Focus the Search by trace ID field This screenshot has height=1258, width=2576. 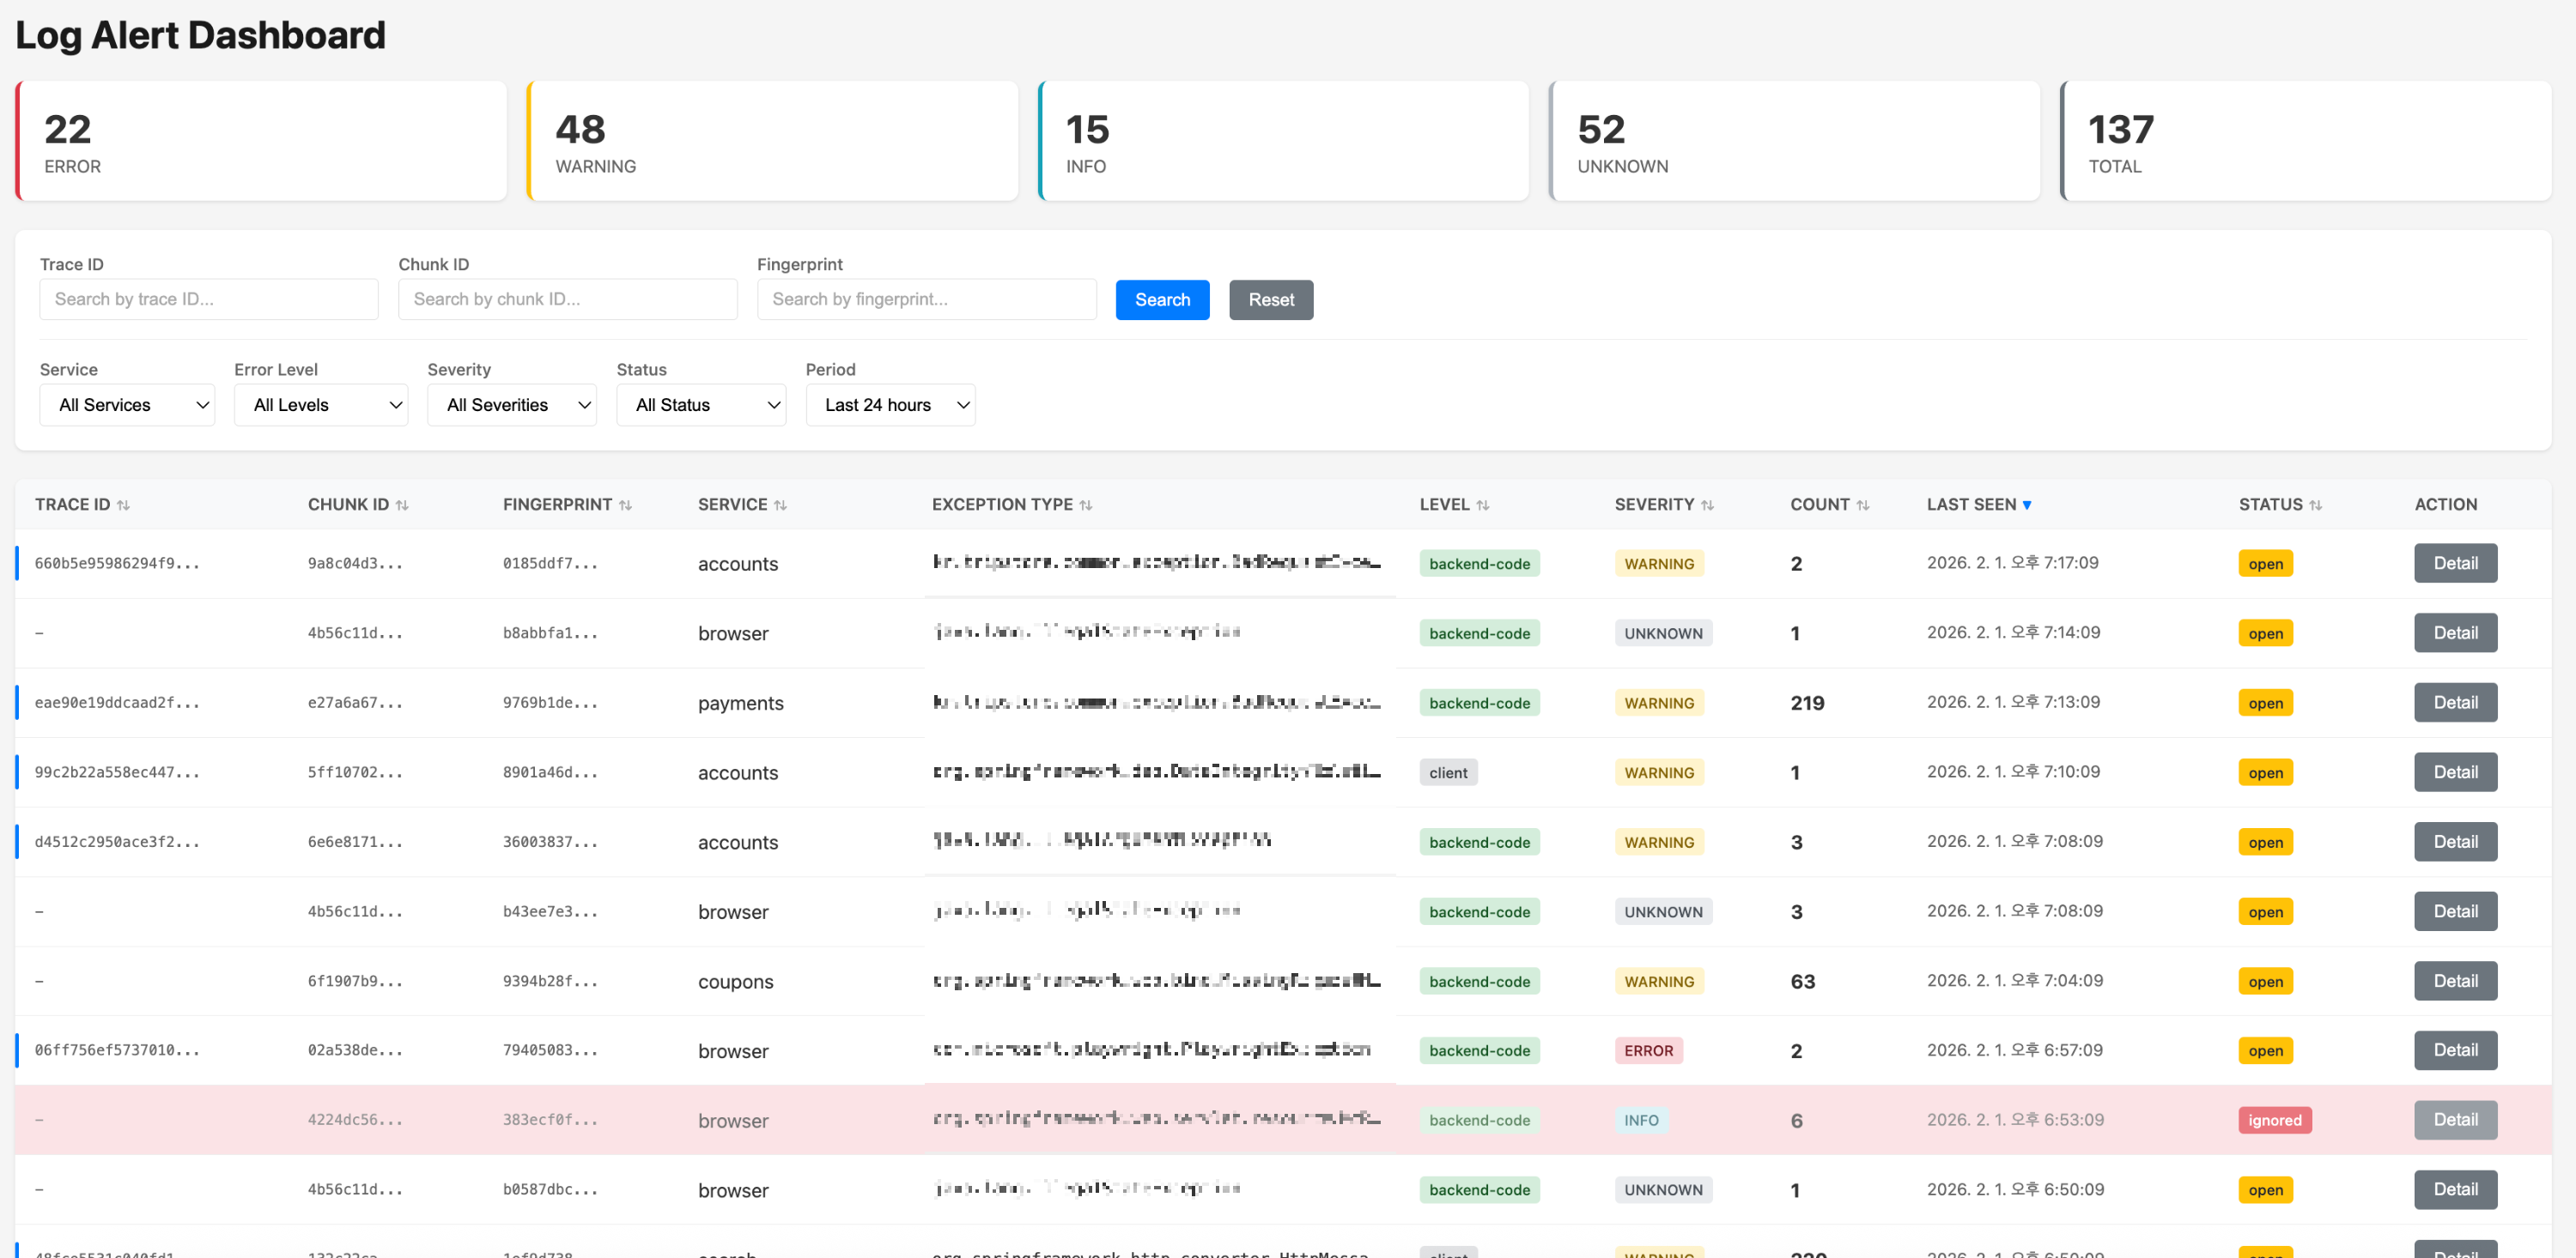click(209, 299)
